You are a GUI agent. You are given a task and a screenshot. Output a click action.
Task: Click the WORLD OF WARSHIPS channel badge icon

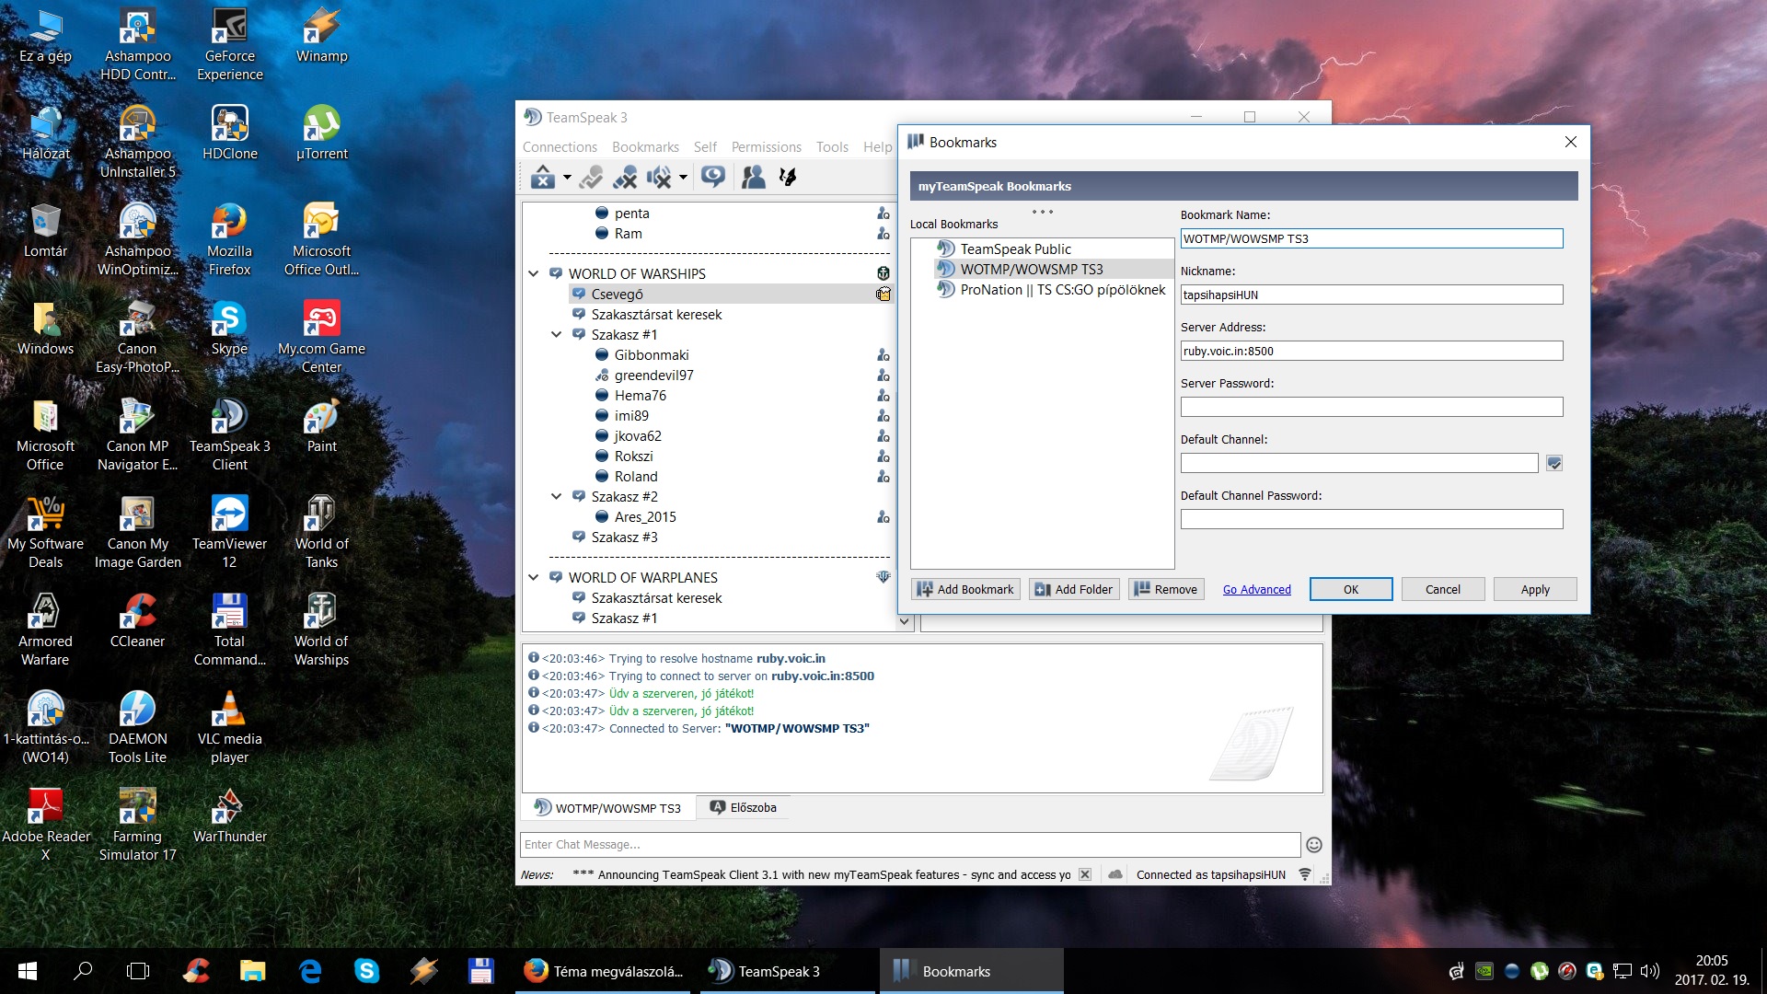883,273
